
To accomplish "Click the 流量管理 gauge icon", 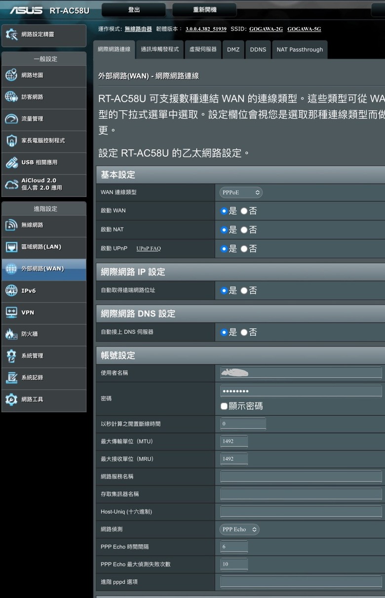I will pos(11,119).
